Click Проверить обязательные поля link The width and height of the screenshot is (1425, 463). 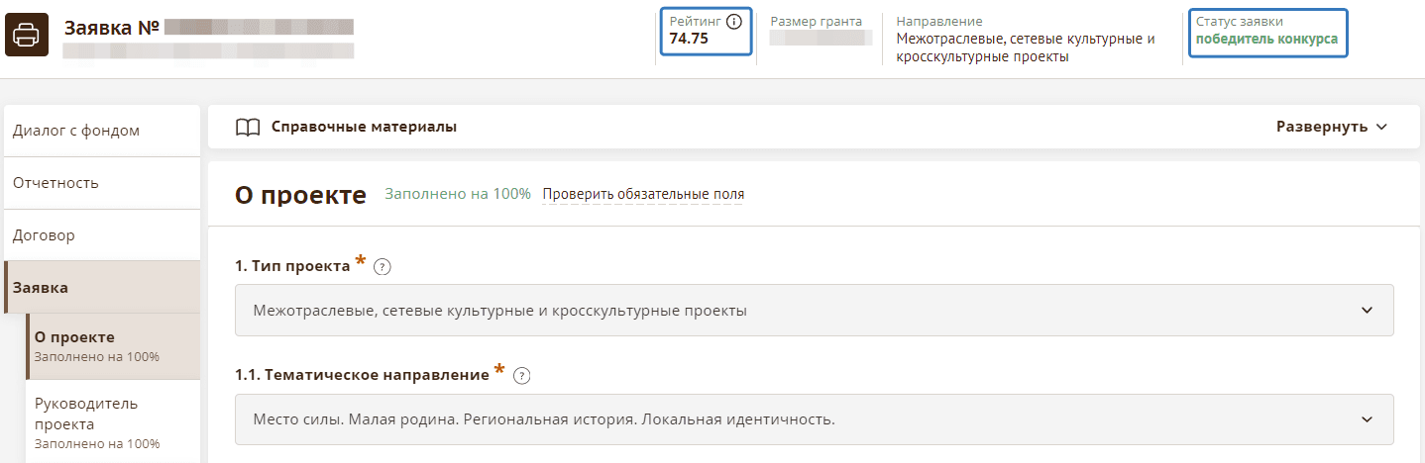tap(643, 194)
